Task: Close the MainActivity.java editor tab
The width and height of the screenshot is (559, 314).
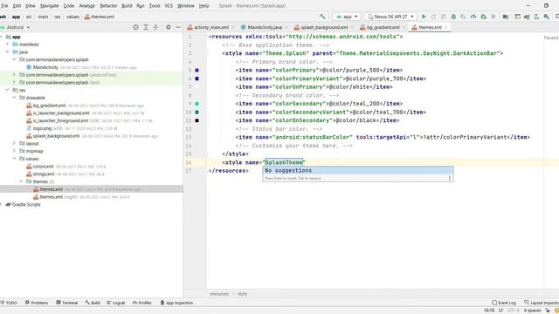Action: (286, 27)
